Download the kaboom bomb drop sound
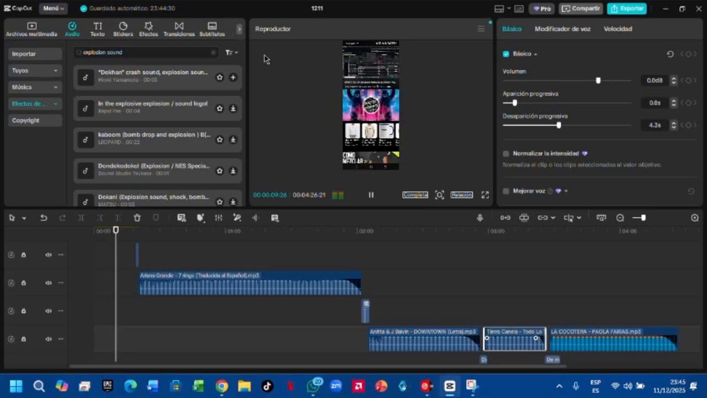This screenshot has width=707, height=398. click(x=233, y=140)
